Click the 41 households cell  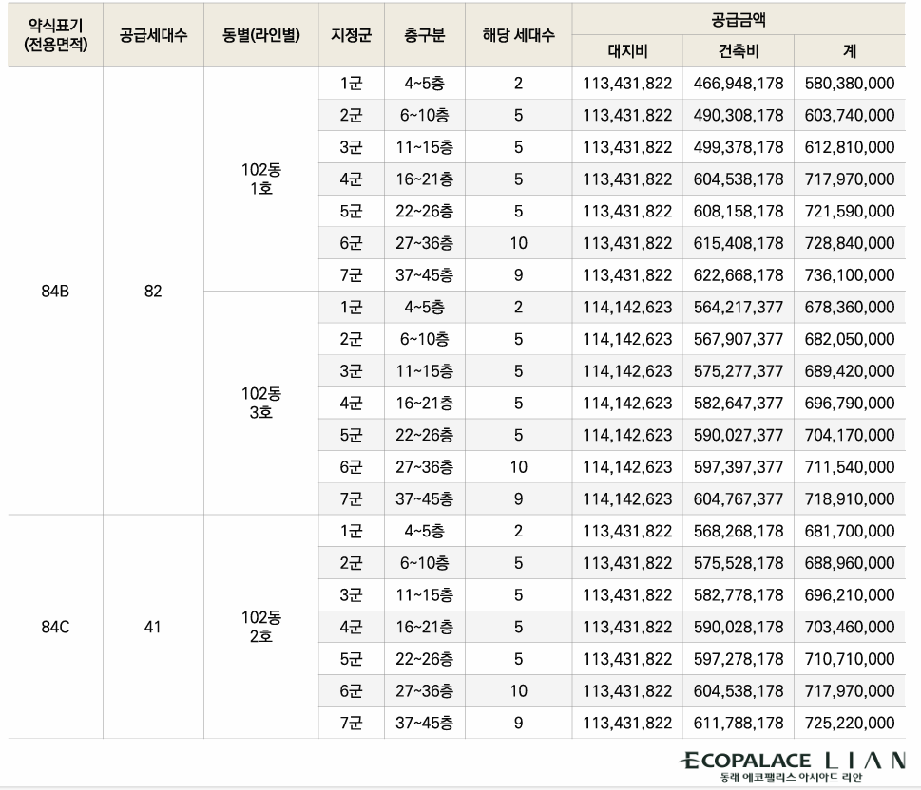pos(152,627)
